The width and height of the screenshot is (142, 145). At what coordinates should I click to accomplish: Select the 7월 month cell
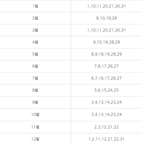(35, 78)
